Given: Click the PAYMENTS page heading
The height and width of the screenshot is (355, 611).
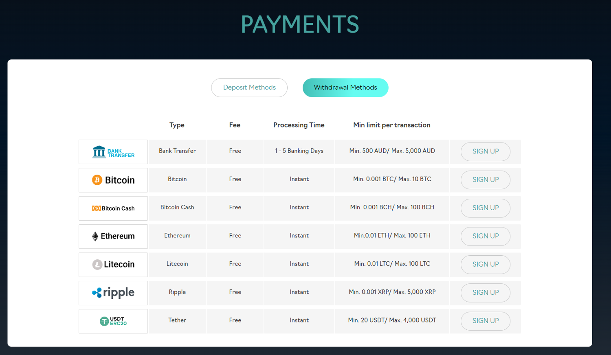Looking at the screenshot, I should point(300,24).
